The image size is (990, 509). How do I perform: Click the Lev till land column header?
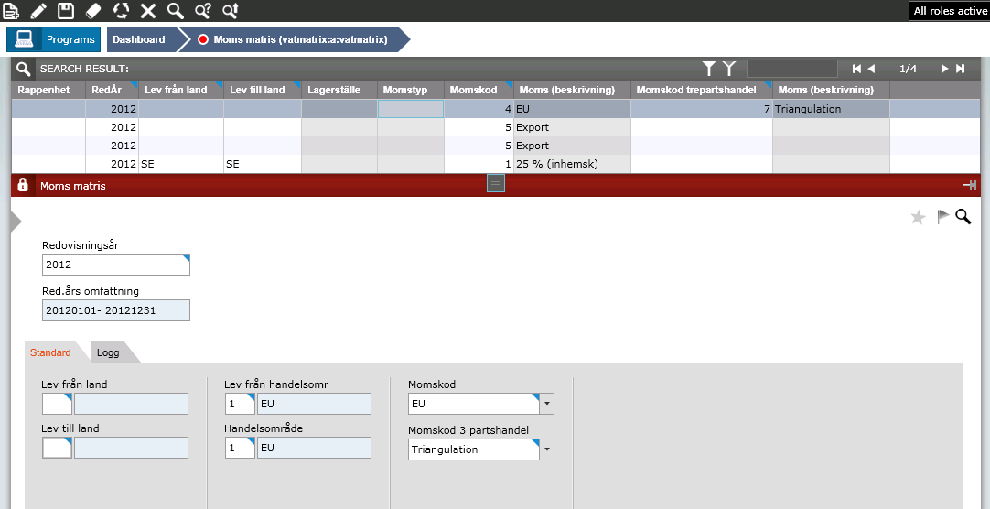pos(263,90)
